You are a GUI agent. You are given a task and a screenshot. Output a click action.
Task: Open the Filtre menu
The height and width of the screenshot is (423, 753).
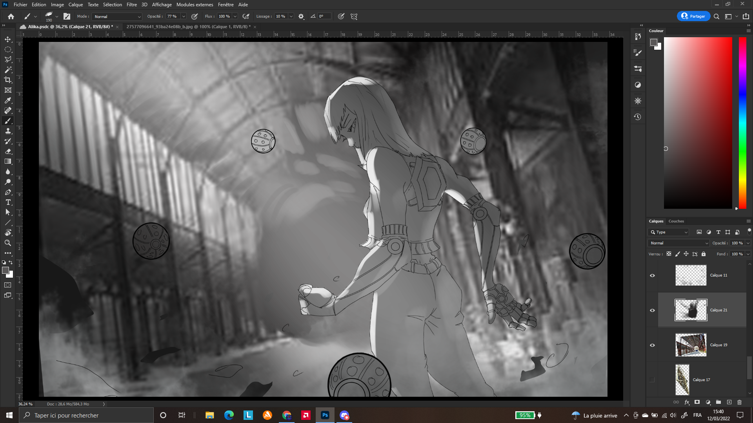131,5
